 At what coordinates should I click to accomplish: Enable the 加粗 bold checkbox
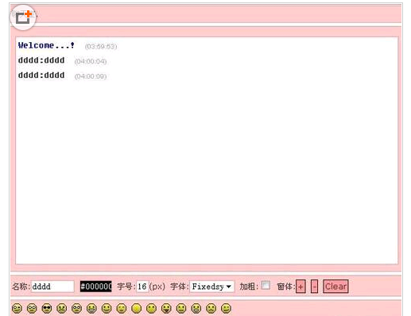[x=266, y=285]
